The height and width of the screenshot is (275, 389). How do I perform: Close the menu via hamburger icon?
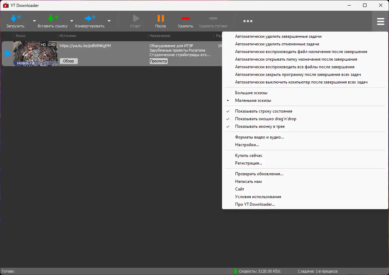381,21
